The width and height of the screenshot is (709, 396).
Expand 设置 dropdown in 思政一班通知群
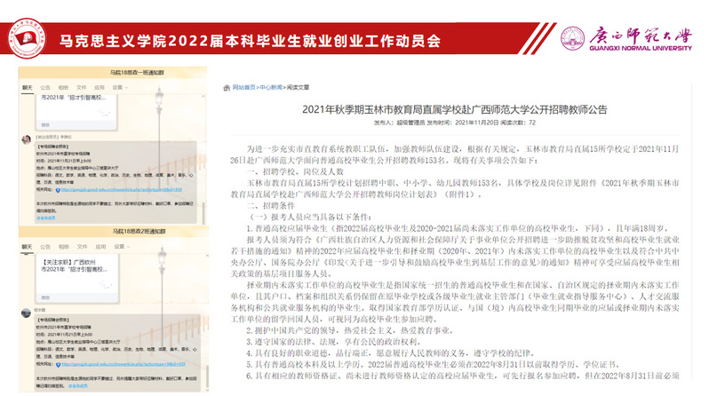(120, 88)
